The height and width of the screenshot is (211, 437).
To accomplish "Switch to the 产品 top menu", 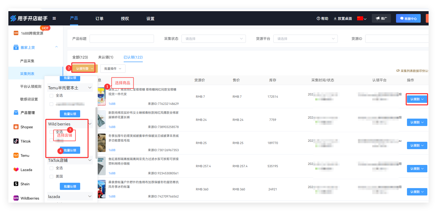I will click(x=74, y=18).
